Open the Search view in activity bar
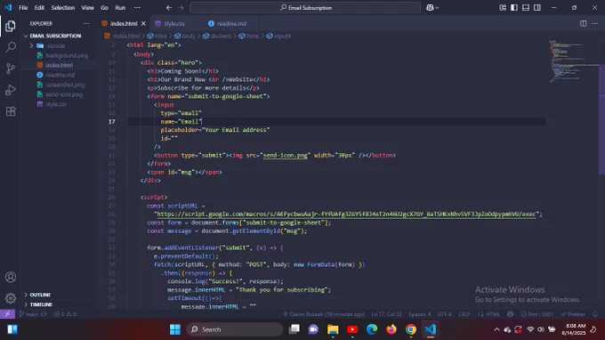605x340 pixels. [x=11, y=47]
